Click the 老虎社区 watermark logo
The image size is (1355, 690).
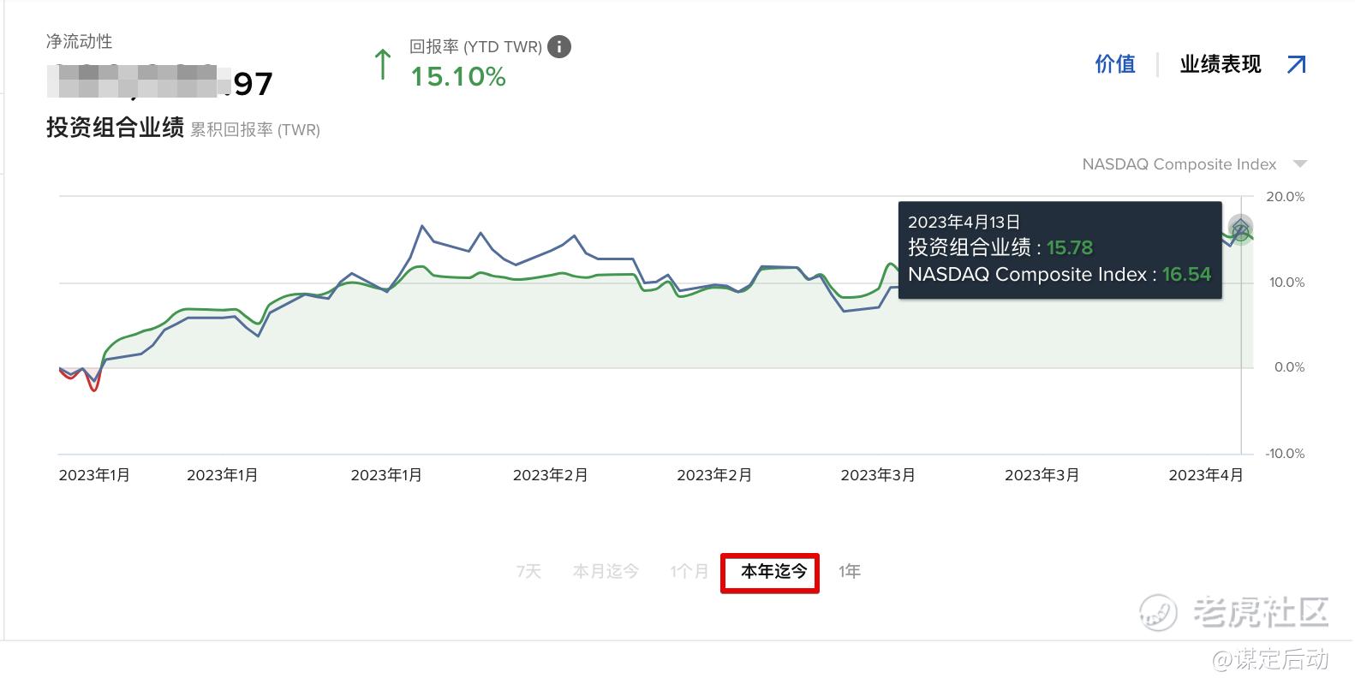pyautogui.click(x=1233, y=612)
